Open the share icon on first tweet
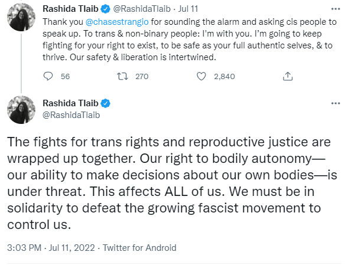Image resolution: width=349 pixels, height=265 pixels. point(288,76)
